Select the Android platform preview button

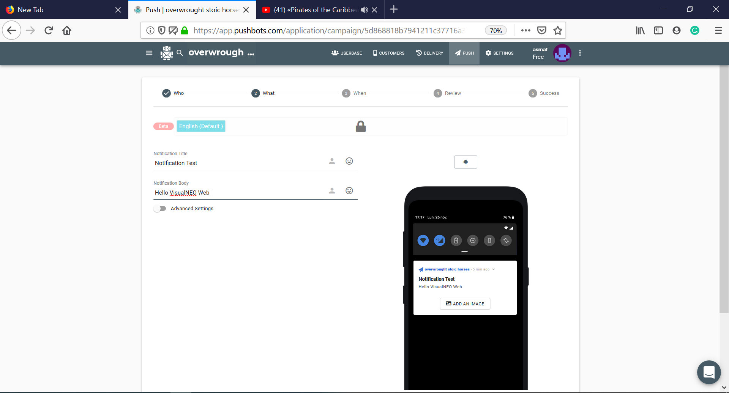click(x=465, y=162)
